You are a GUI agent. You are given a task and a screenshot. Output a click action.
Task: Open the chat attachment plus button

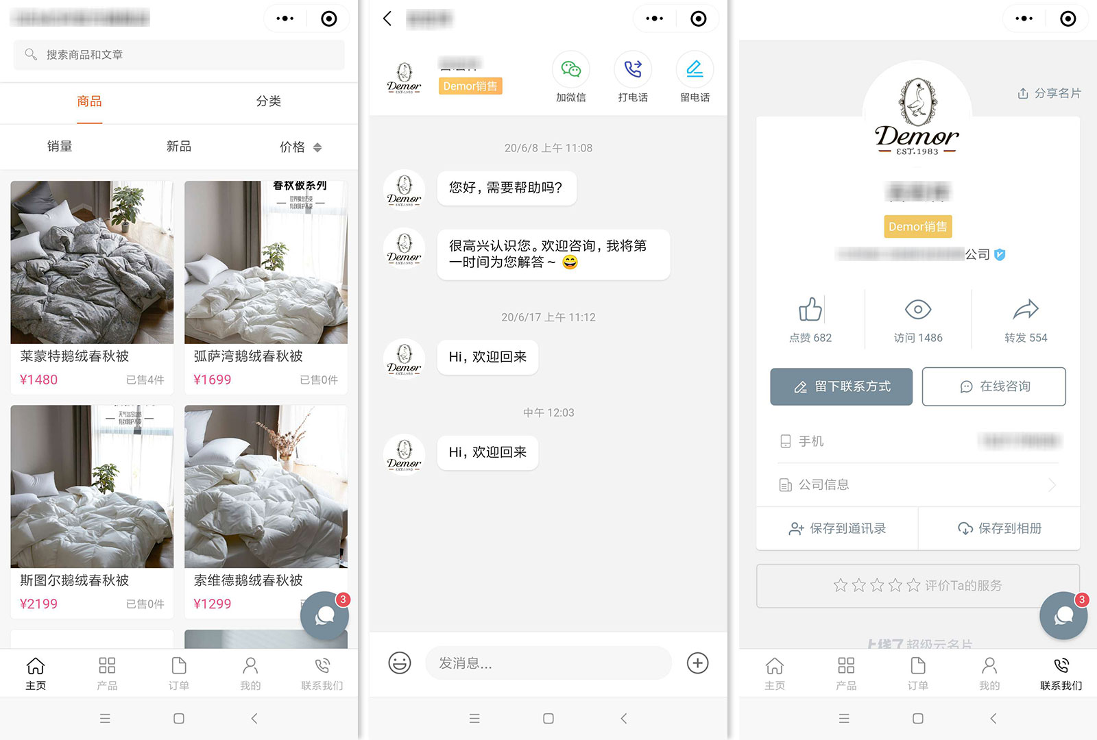(697, 663)
